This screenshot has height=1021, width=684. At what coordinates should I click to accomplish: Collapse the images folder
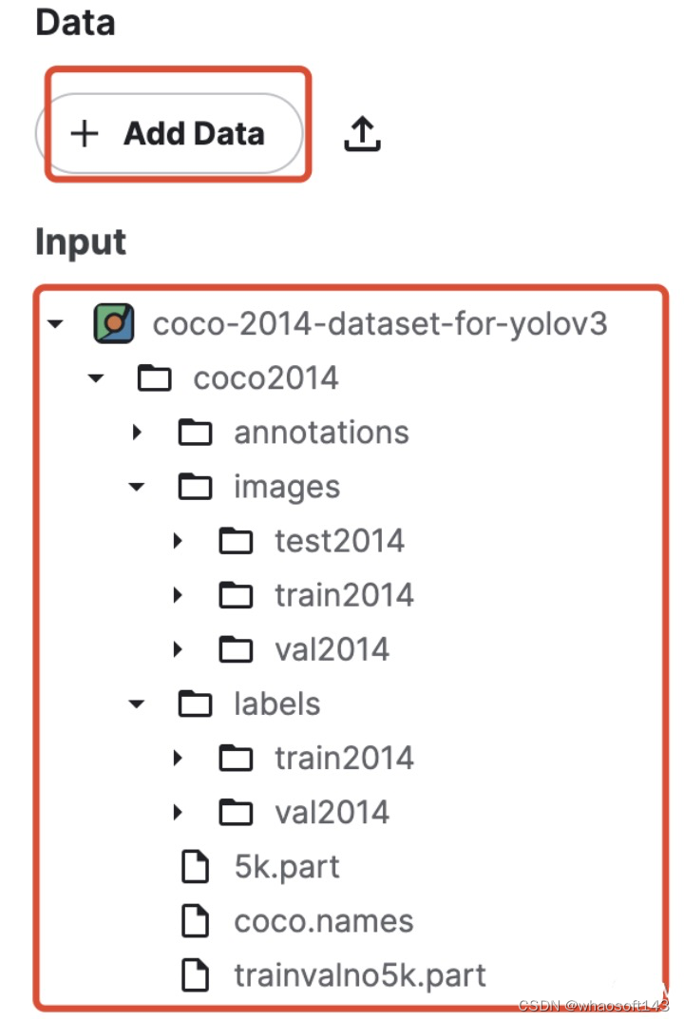click(138, 486)
